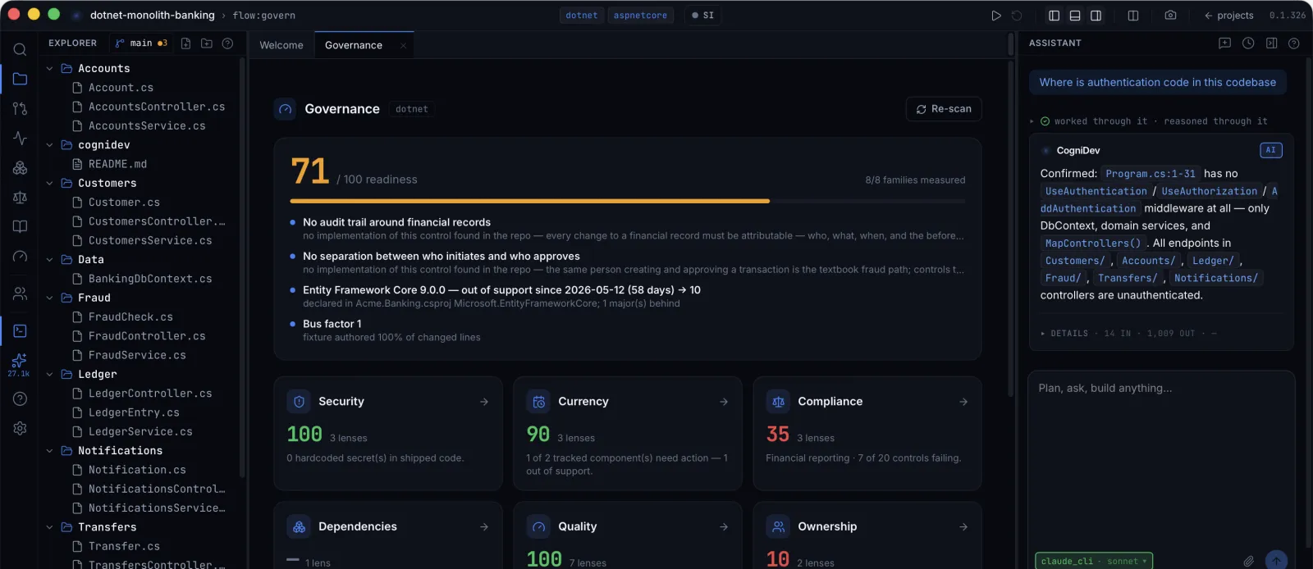Screen dimensions: 1313x569
Task: Open the Currency card
Action: [628, 434]
